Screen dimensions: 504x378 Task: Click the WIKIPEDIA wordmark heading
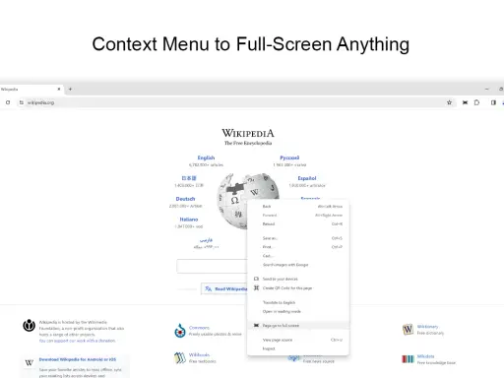248,133
